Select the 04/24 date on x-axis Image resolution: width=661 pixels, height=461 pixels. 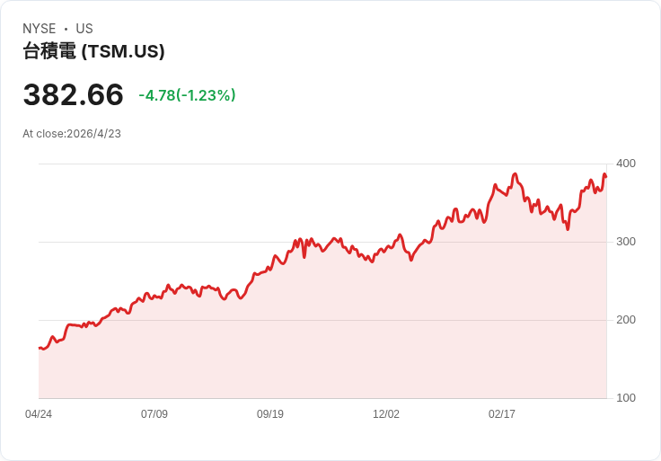(39, 414)
